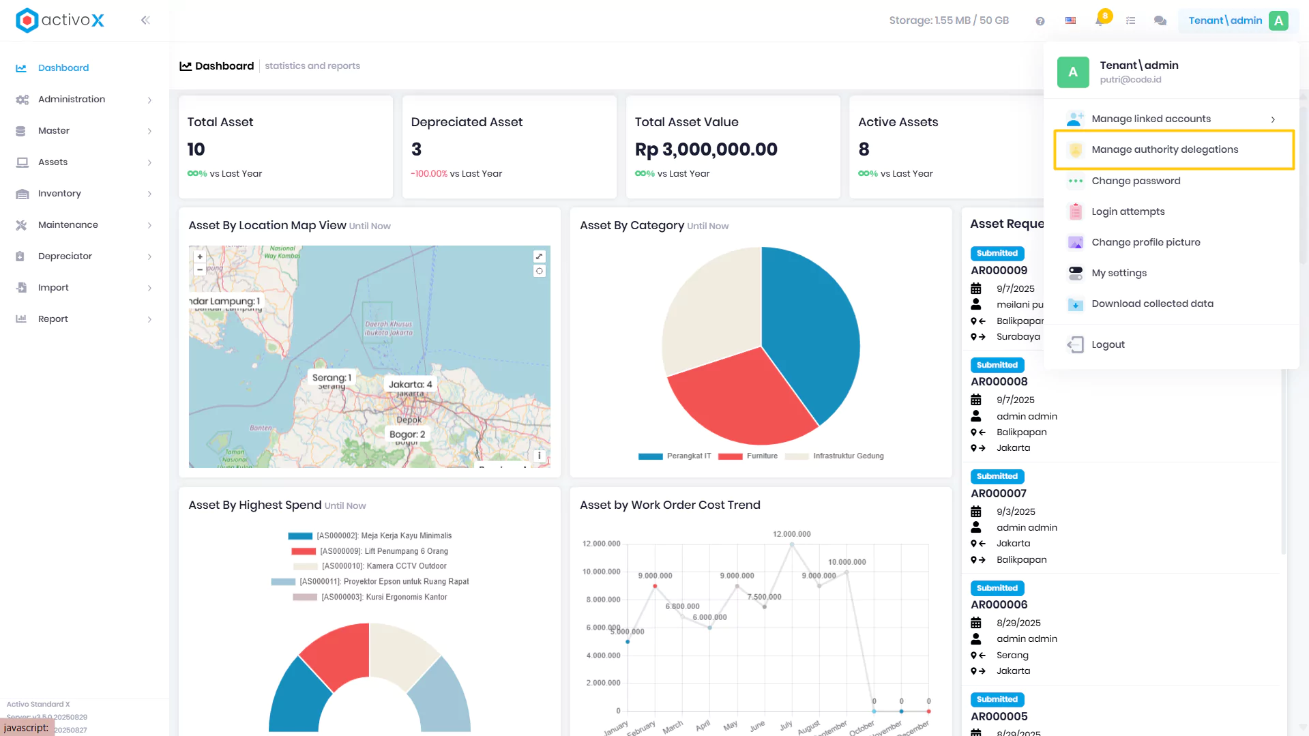The width and height of the screenshot is (1309, 736).
Task: Open the map attribution info button
Action: click(539, 456)
